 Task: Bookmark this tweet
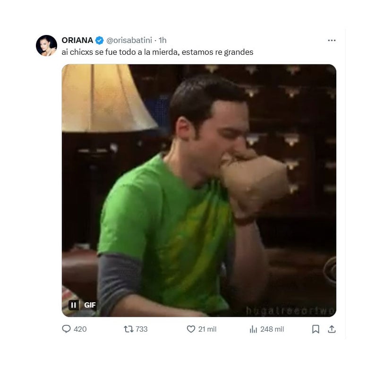pos(315,329)
